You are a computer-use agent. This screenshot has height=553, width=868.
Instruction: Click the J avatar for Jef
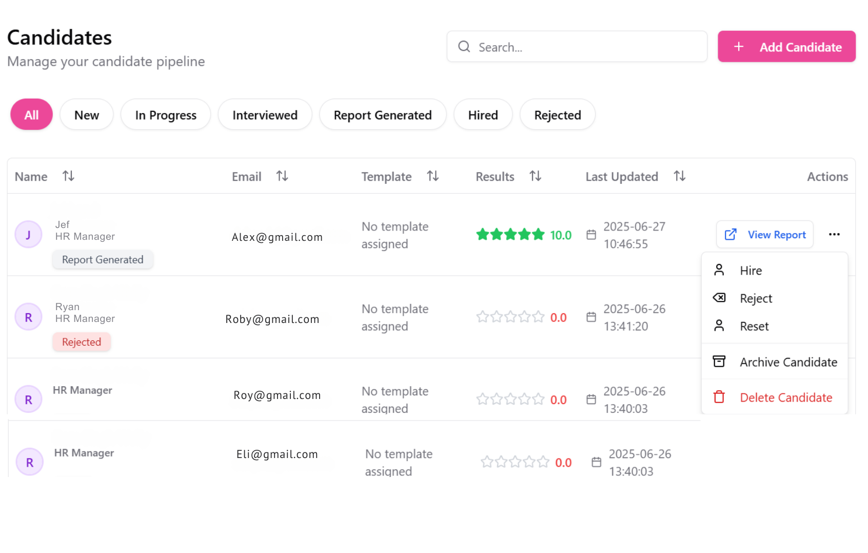(28, 235)
